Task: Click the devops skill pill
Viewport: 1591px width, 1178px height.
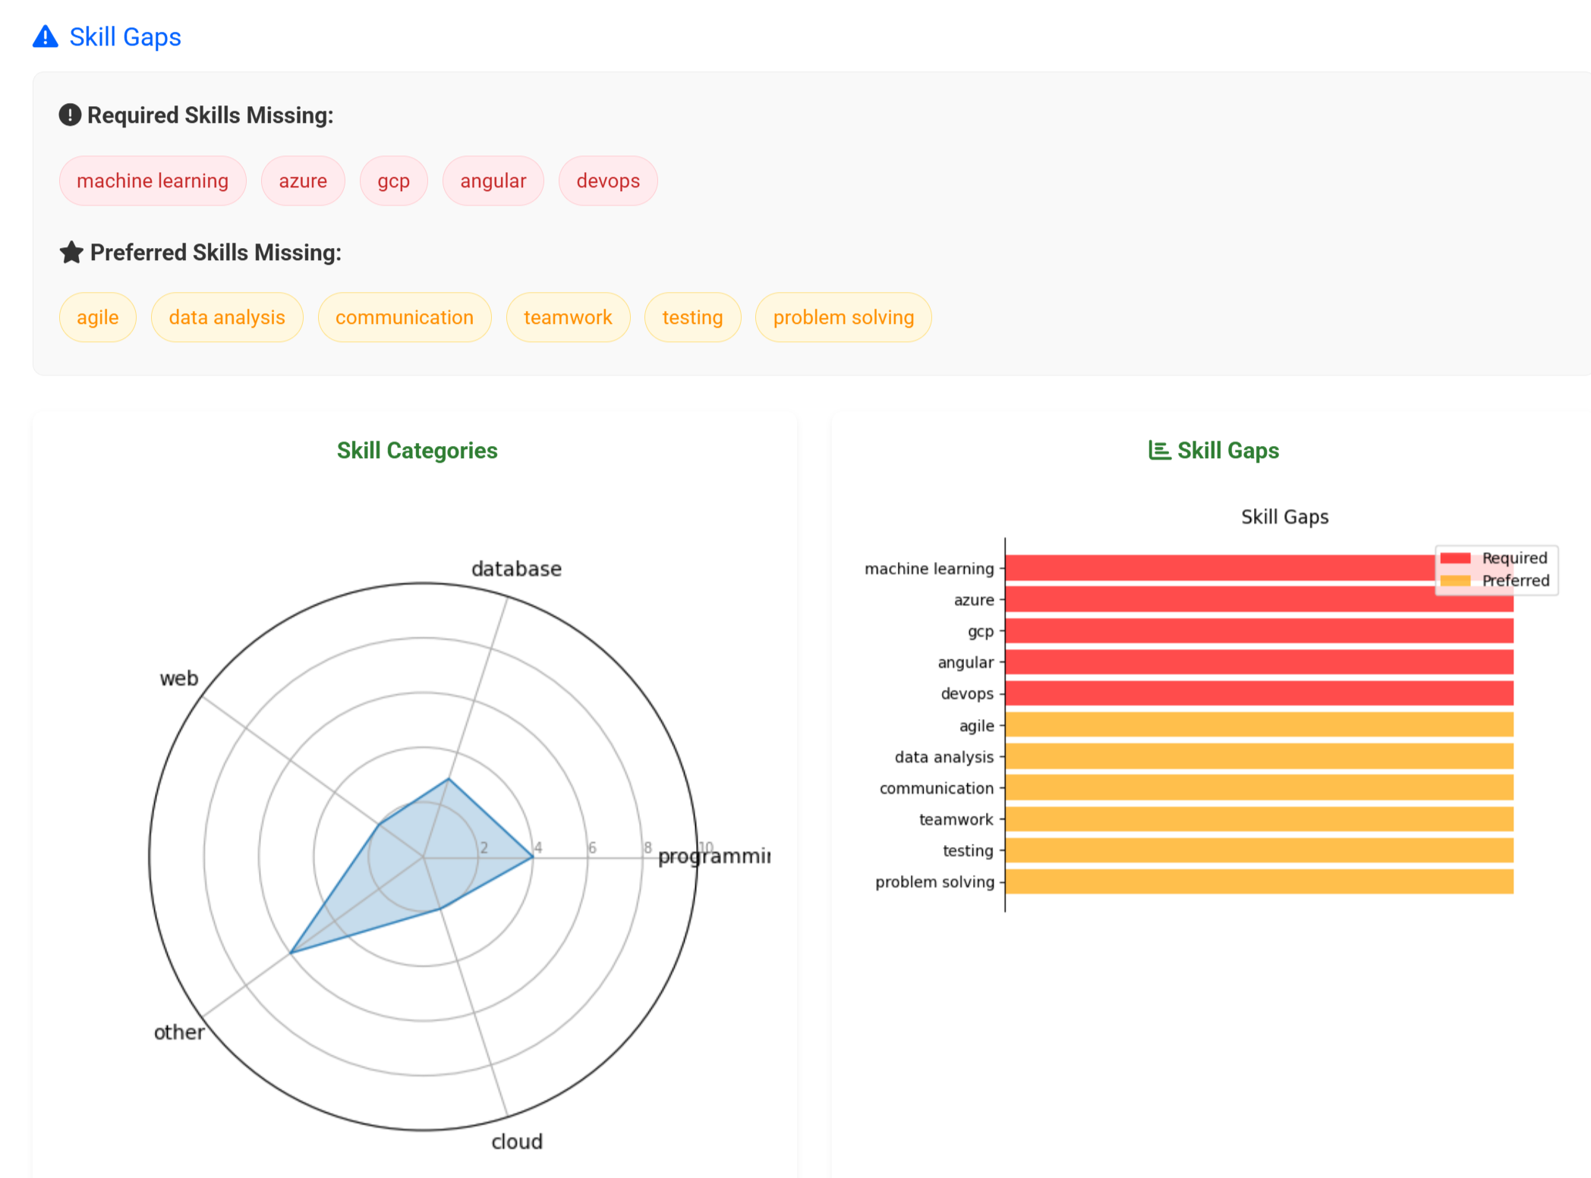Action: 607,181
